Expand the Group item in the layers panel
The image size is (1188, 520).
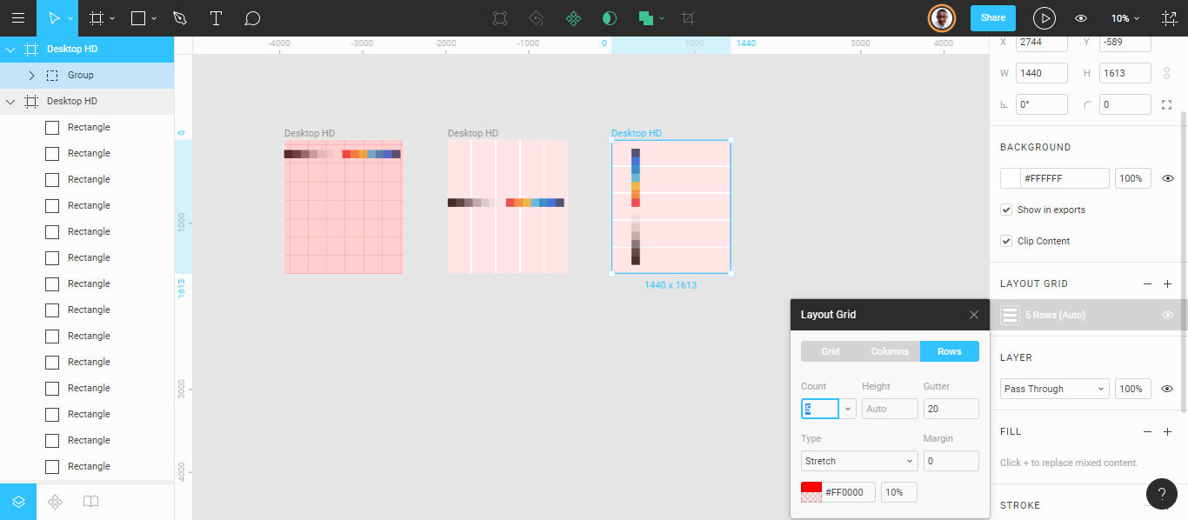pos(32,74)
